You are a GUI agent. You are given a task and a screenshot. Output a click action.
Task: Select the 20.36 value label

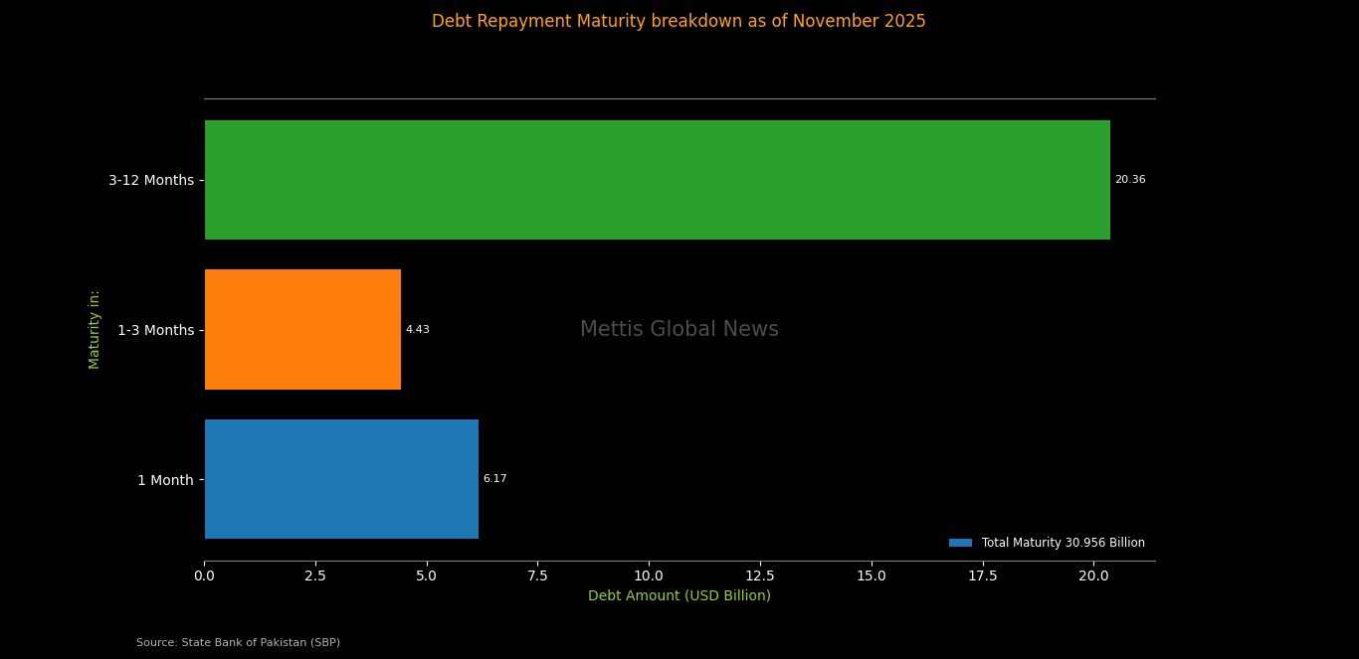tap(1129, 180)
